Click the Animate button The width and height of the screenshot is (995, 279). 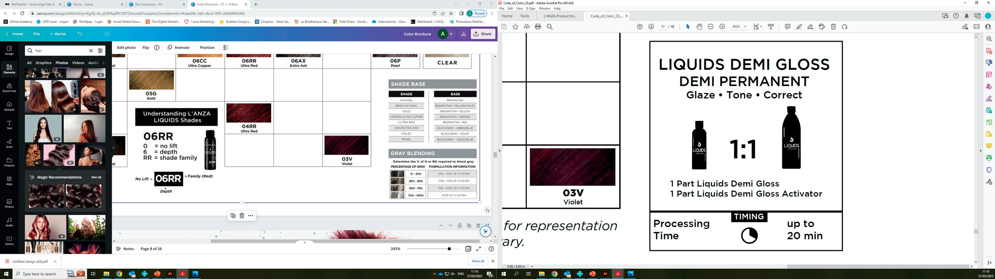pos(178,47)
